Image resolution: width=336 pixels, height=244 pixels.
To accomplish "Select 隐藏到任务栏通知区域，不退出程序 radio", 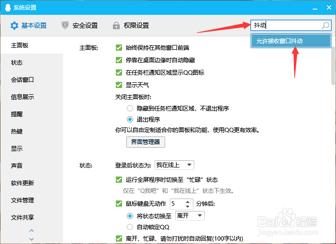I will [x=130, y=109].
